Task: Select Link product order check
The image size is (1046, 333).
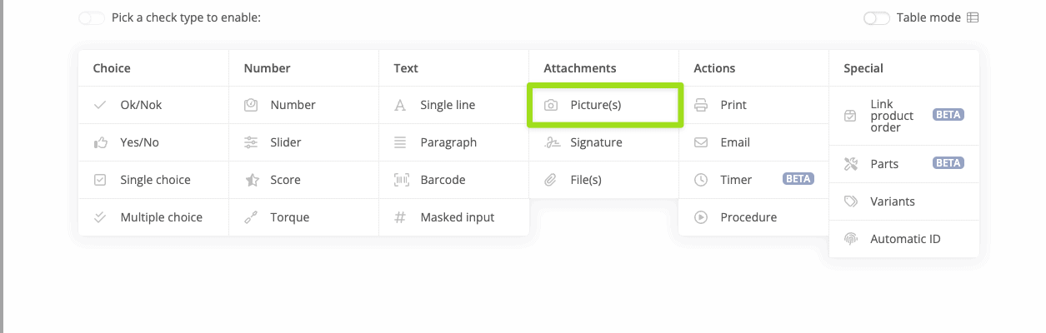Action: [x=892, y=116]
